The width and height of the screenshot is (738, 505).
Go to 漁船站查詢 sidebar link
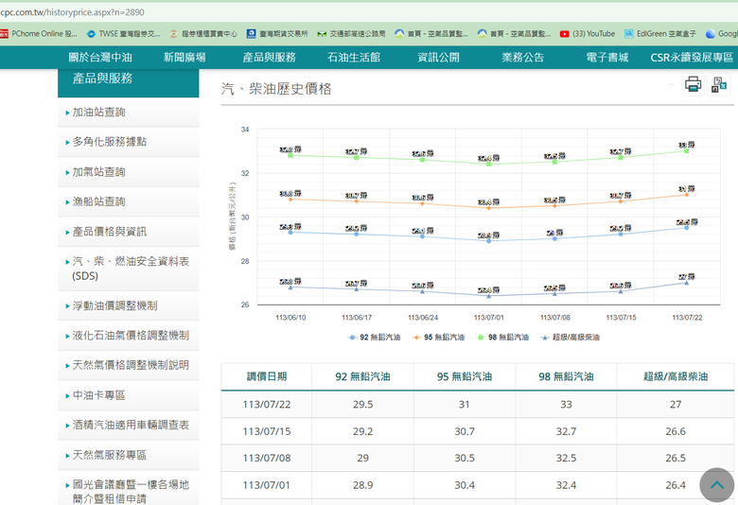pyautogui.click(x=128, y=202)
